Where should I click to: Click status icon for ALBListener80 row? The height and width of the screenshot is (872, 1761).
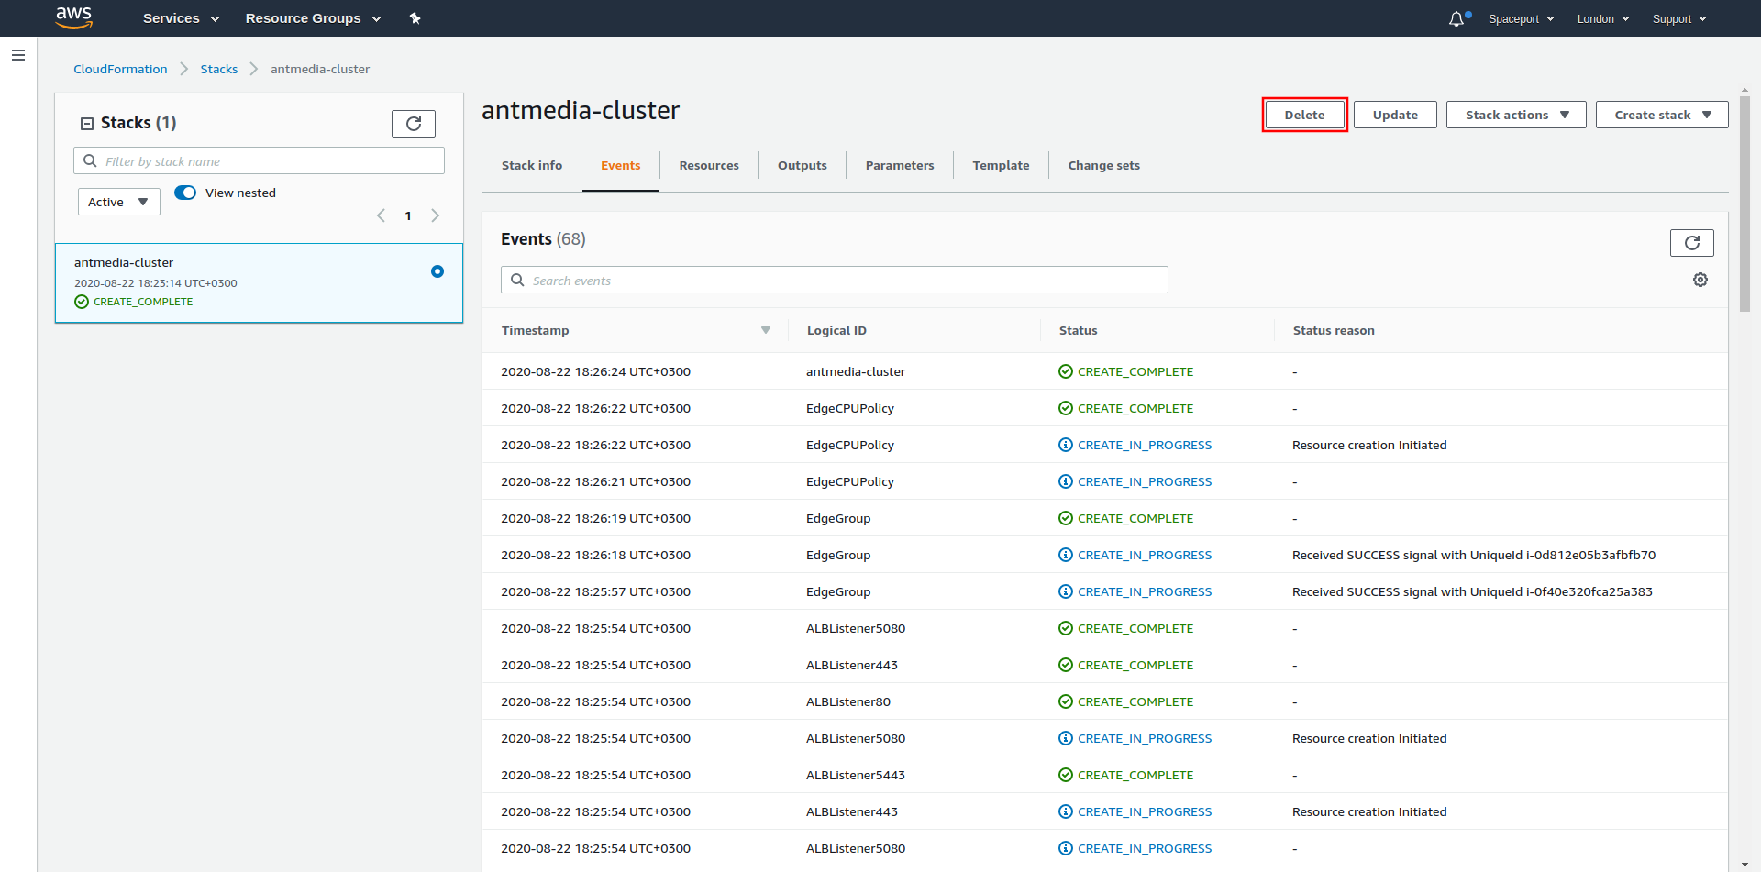point(1066,701)
